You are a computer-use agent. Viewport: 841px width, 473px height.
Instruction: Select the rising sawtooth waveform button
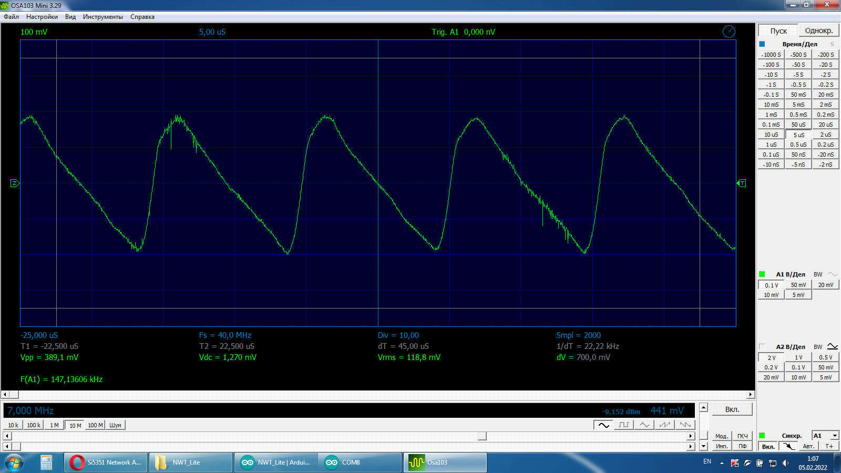pos(665,425)
